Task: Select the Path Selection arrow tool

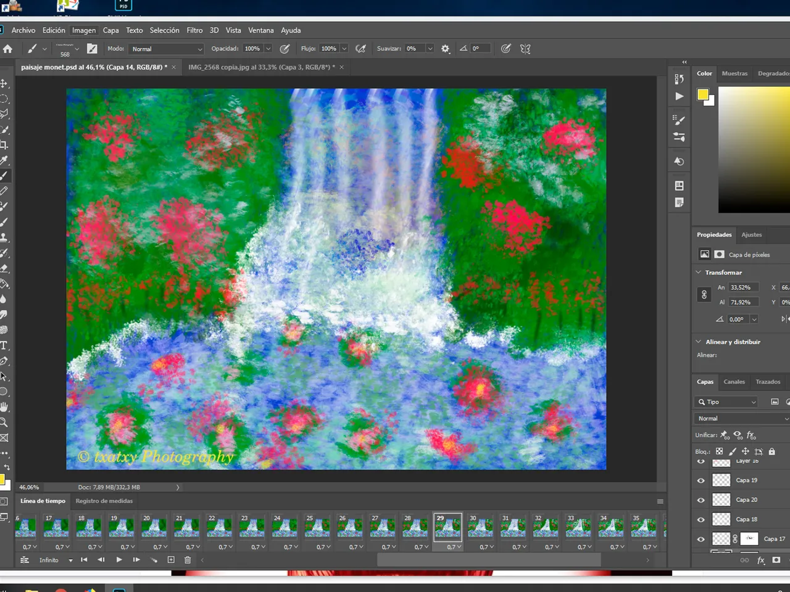Action: (x=4, y=376)
